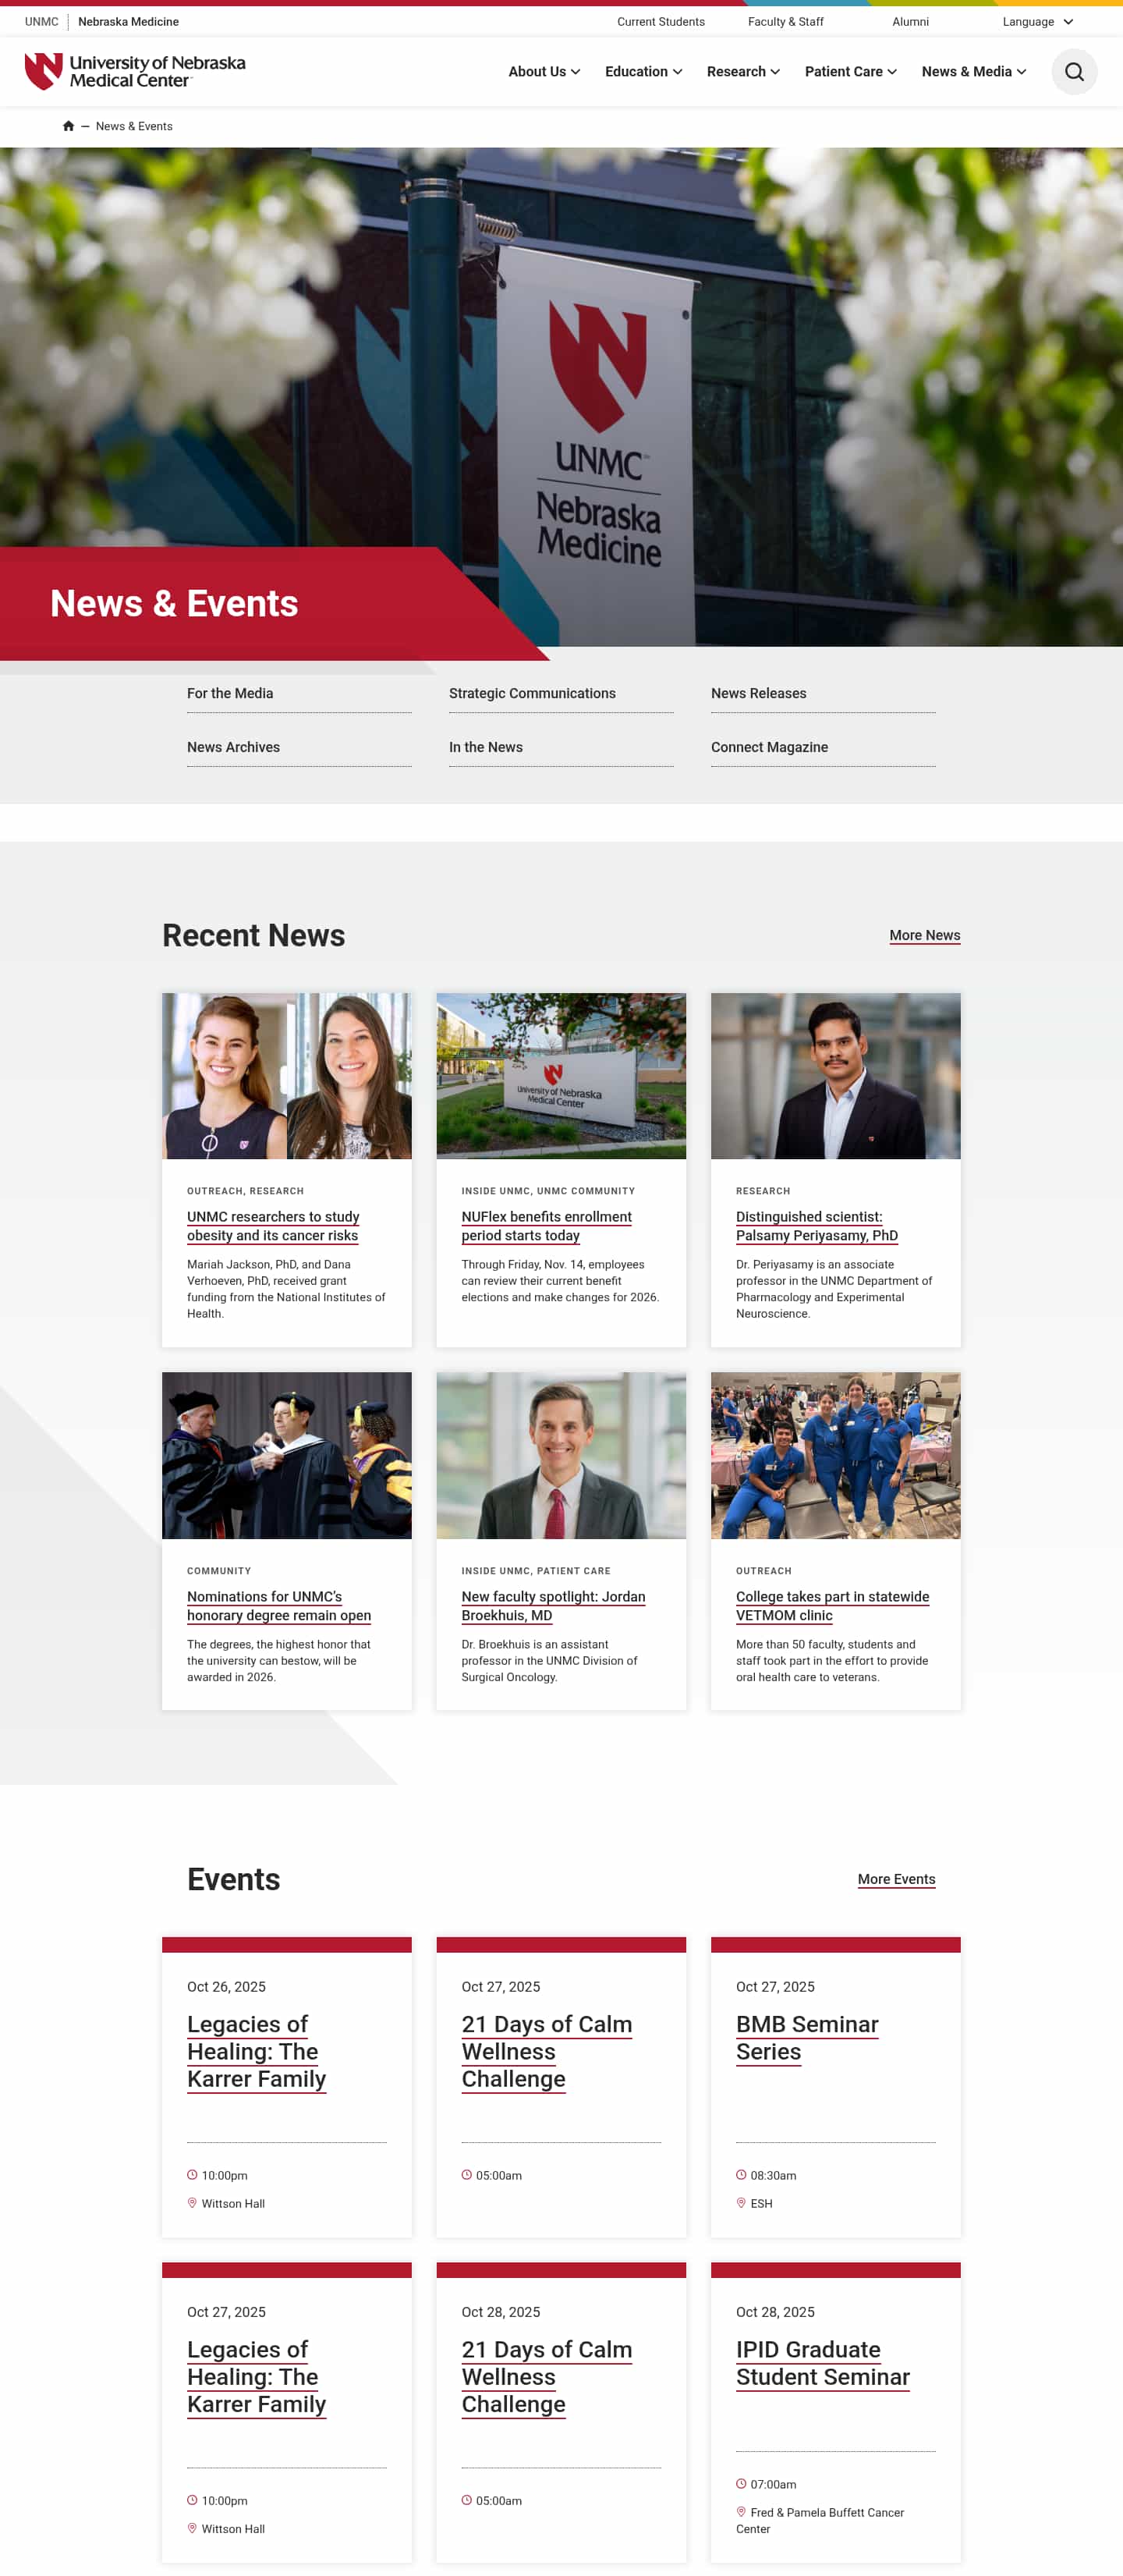The height and width of the screenshot is (2576, 1123).
Task: Expand the Language dropdown
Action: pos(1037,22)
